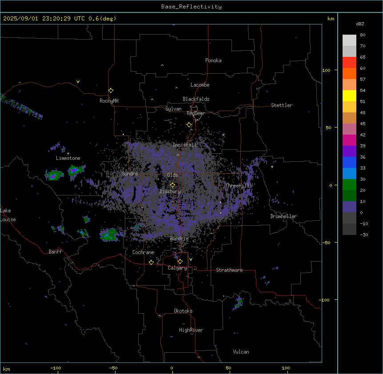Viewport: 383px width, 374px height.
Task: Select the yellow diamond marker south of RedDeer
Action: [x=189, y=125]
